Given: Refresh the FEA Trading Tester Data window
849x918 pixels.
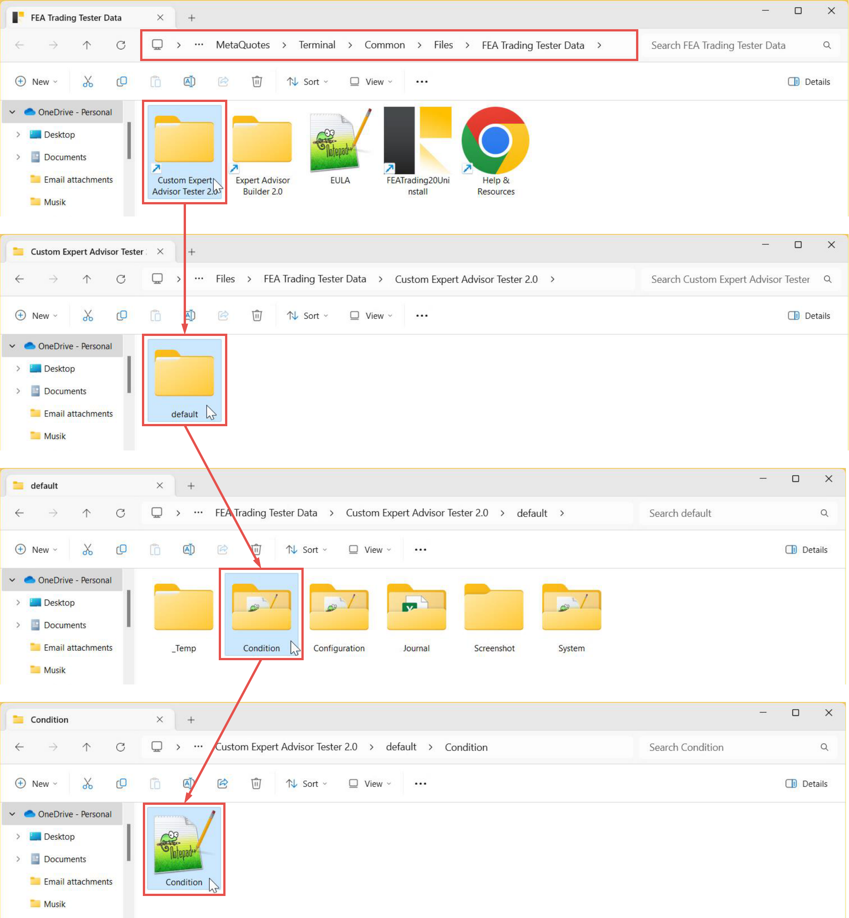Looking at the screenshot, I should (x=121, y=45).
